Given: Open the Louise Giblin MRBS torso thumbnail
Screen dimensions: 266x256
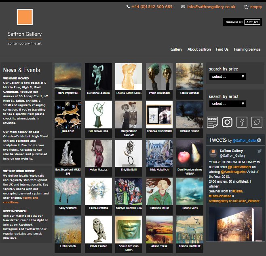Looking at the screenshot, I should point(129,77).
